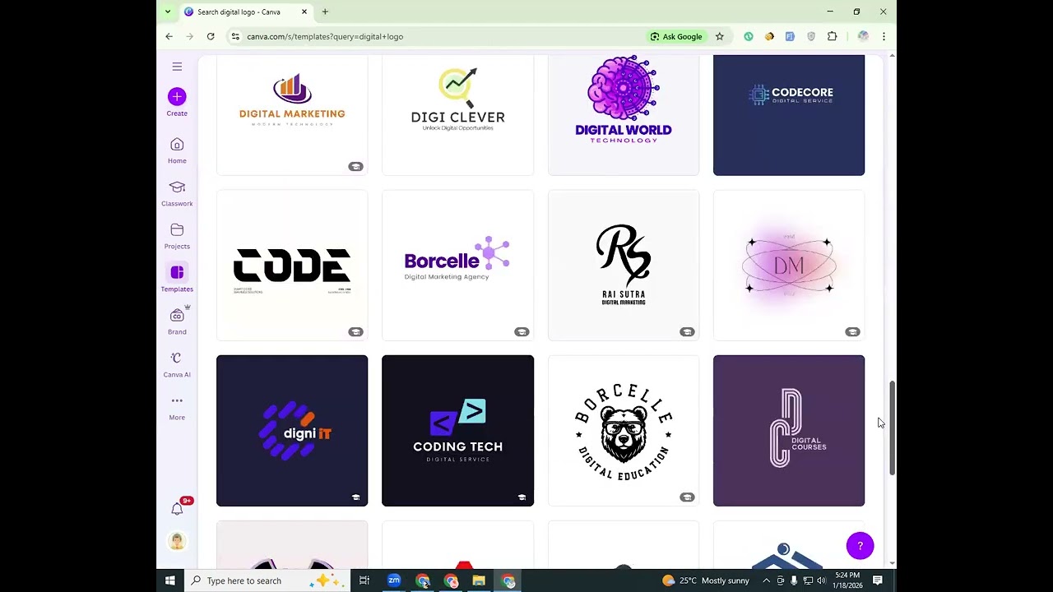Open the Rai Sutra logo template

pyautogui.click(x=624, y=265)
